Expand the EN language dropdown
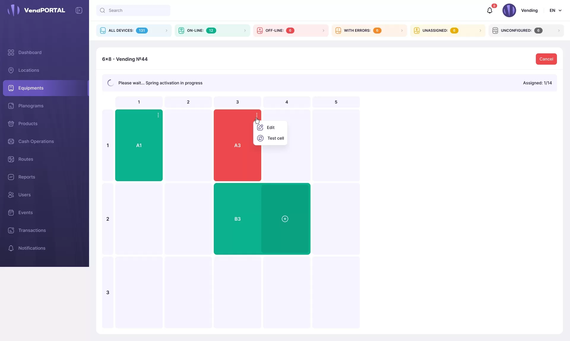 pos(555,10)
